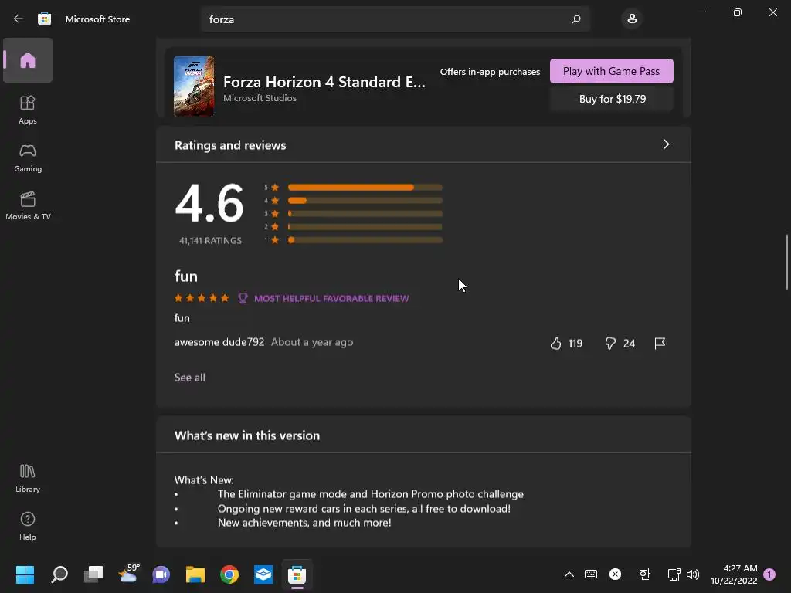Open Help from the sidebar
This screenshot has height=593, width=791.
pyautogui.click(x=28, y=527)
